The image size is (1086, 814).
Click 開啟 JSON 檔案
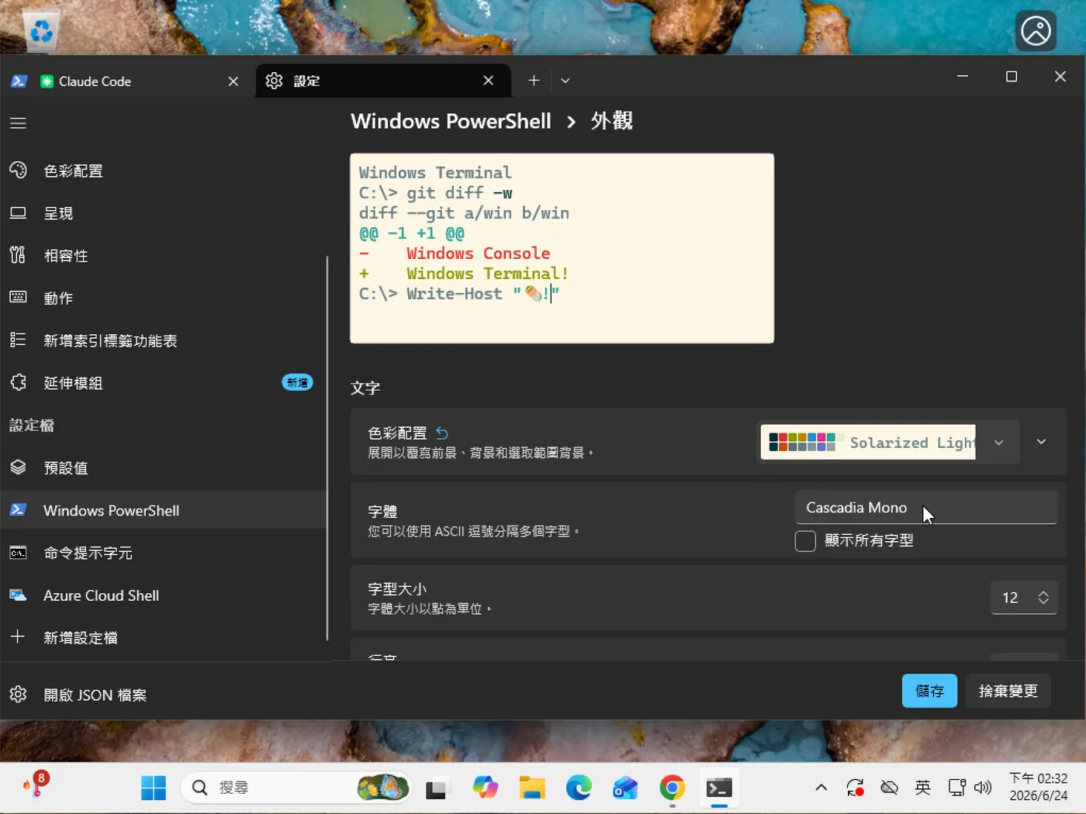pyautogui.click(x=163, y=695)
